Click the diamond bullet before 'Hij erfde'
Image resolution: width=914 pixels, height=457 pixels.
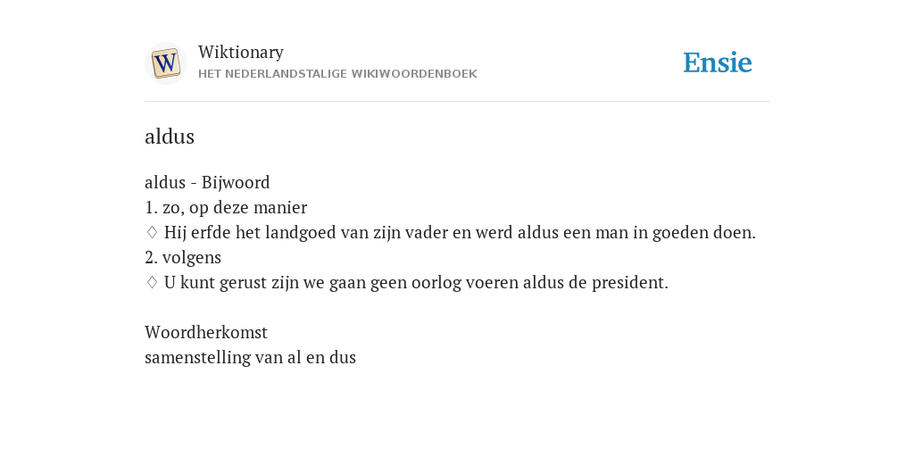(x=152, y=233)
